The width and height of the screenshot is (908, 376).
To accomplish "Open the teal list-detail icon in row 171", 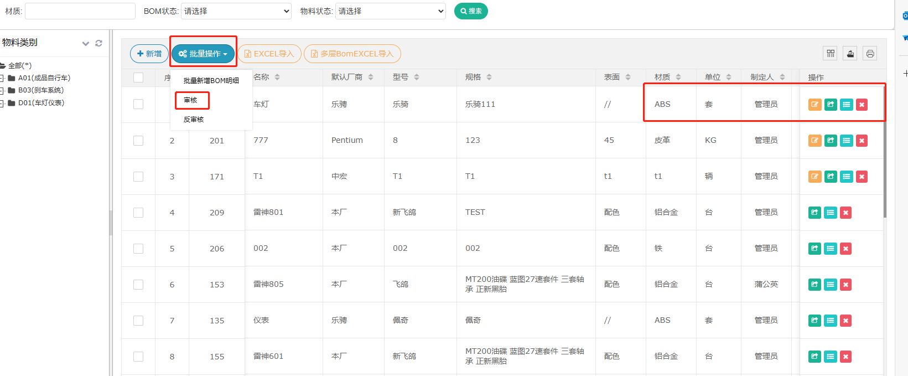I will (x=846, y=177).
